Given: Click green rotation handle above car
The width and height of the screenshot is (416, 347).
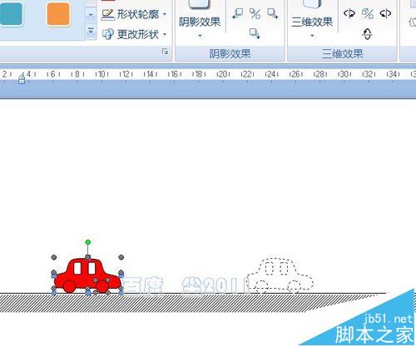Looking at the screenshot, I should (x=88, y=242).
